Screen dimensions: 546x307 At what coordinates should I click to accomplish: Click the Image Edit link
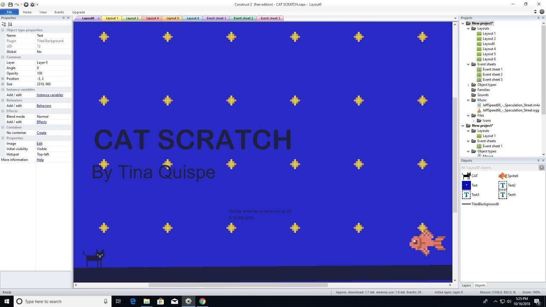click(x=39, y=144)
